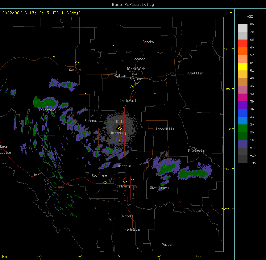
Task: Click the Blackfalds city label
Action: [136, 69]
